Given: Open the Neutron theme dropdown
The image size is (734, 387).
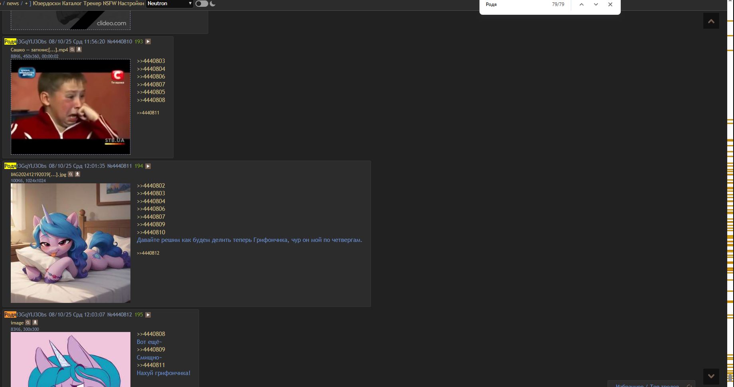Looking at the screenshot, I should (x=170, y=4).
